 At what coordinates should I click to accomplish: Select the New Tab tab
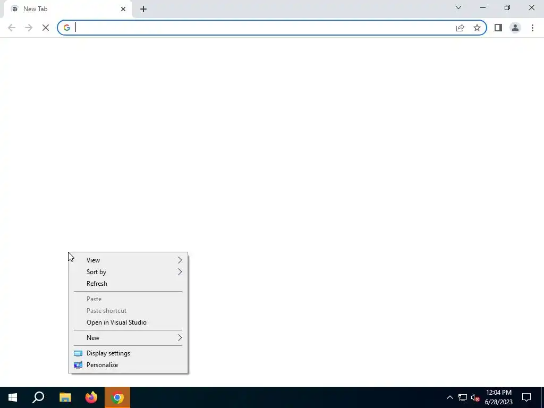click(67, 9)
